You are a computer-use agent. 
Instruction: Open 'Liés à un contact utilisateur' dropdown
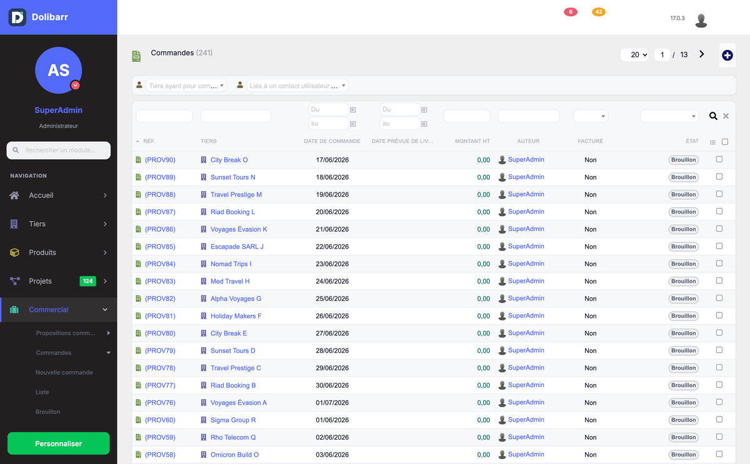[297, 86]
